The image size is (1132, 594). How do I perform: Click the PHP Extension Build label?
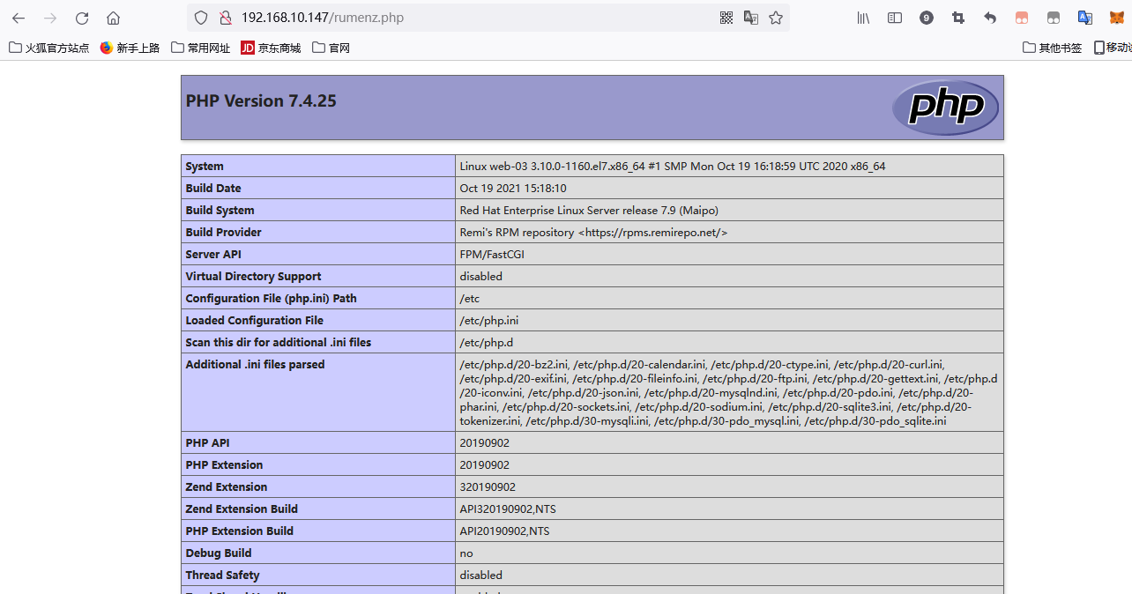[x=239, y=531]
